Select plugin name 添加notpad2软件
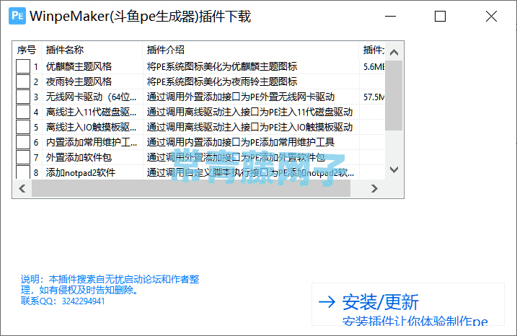This screenshot has height=336, width=517. pos(81,172)
